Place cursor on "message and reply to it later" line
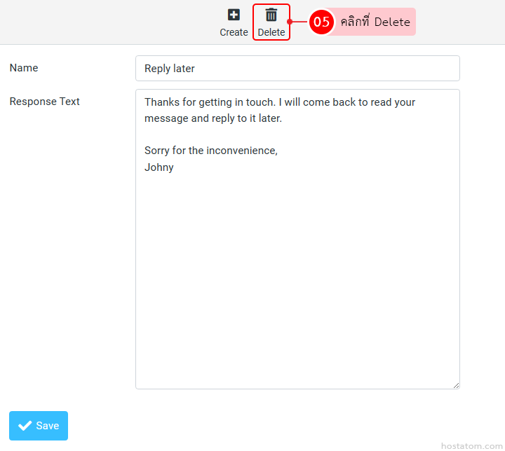The image size is (505, 451). [213, 118]
